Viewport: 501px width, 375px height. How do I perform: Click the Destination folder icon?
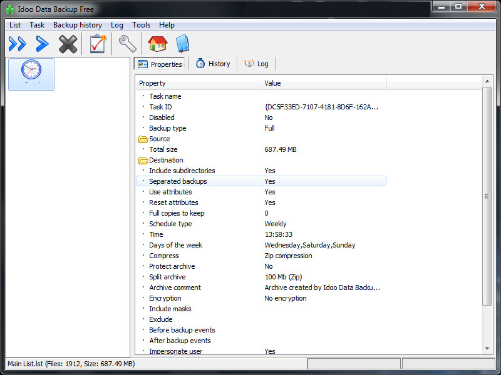[x=143, y=161]
